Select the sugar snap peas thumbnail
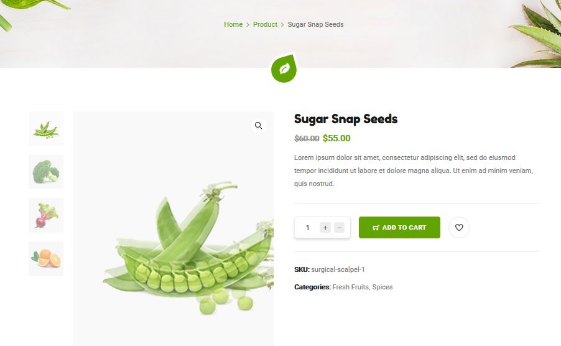Viewport: 561px width, 346px height. click(x=46, y=129)
